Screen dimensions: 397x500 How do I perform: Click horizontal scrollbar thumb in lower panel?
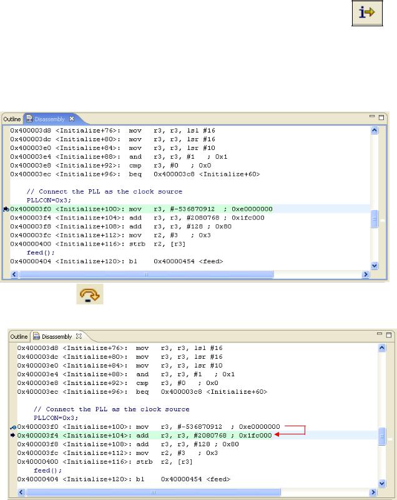click(154, 492)
